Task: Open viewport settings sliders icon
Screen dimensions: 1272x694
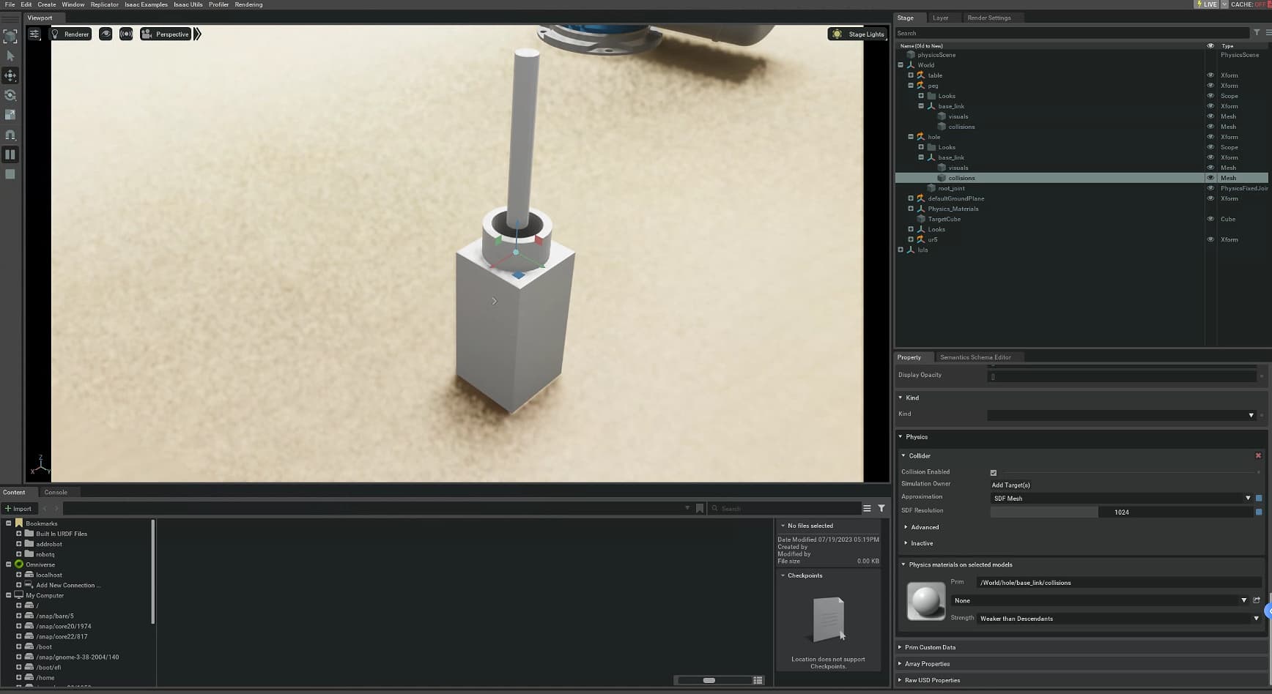Action: [34, 34]
